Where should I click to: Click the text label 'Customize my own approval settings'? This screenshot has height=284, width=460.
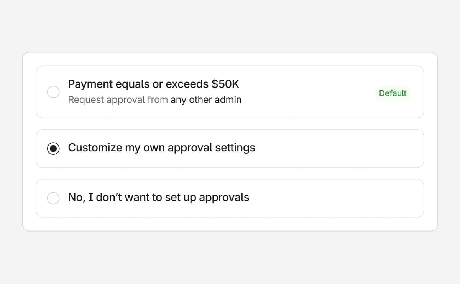(x=161, y=148)
